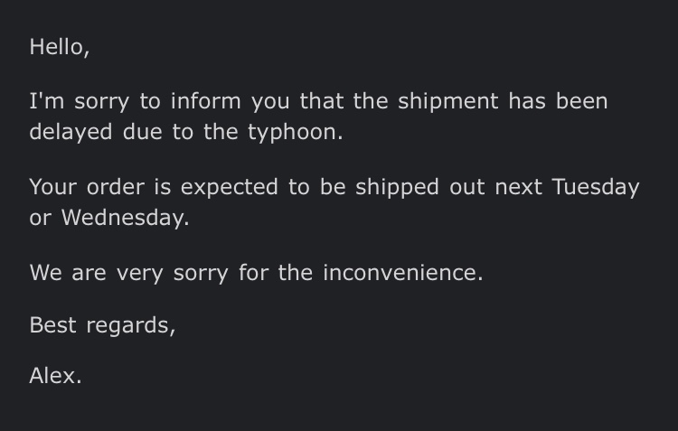Click the word "inform" in the first sentence
This screenshot has width=678, height=431.
pos(206,101)
